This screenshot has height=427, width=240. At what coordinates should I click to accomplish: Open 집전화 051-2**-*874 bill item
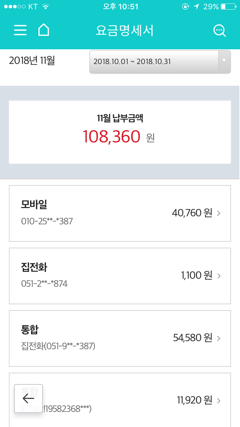pyautogui.click(x=96, y=276)
